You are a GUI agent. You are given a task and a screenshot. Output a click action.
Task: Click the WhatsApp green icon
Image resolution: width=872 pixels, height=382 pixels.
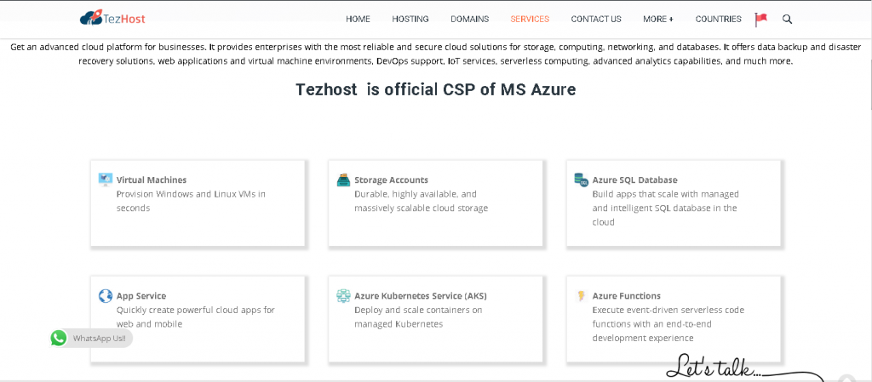click(59, 338)
